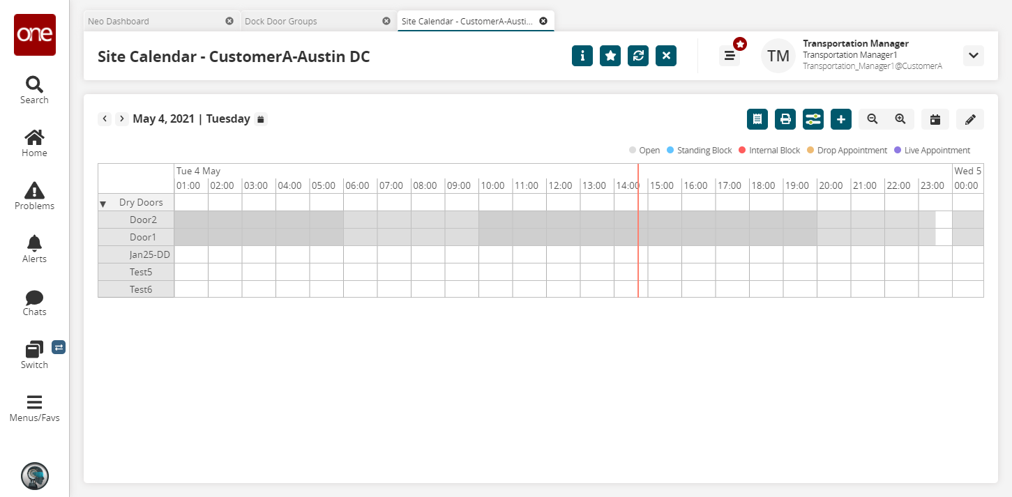Click the small swap arrows badge near Switch
Viewport: 1012px width, 497px height.
click(59, 347)
